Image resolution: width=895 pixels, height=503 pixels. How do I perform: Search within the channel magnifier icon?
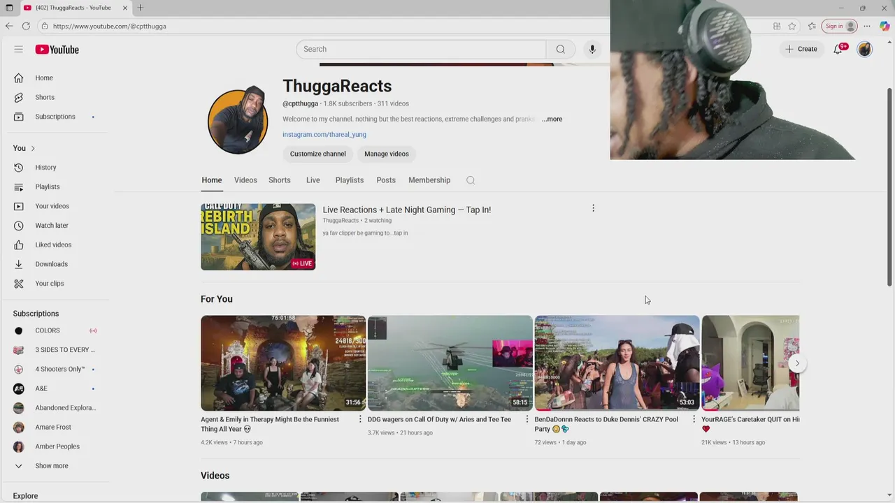[471, 180]
